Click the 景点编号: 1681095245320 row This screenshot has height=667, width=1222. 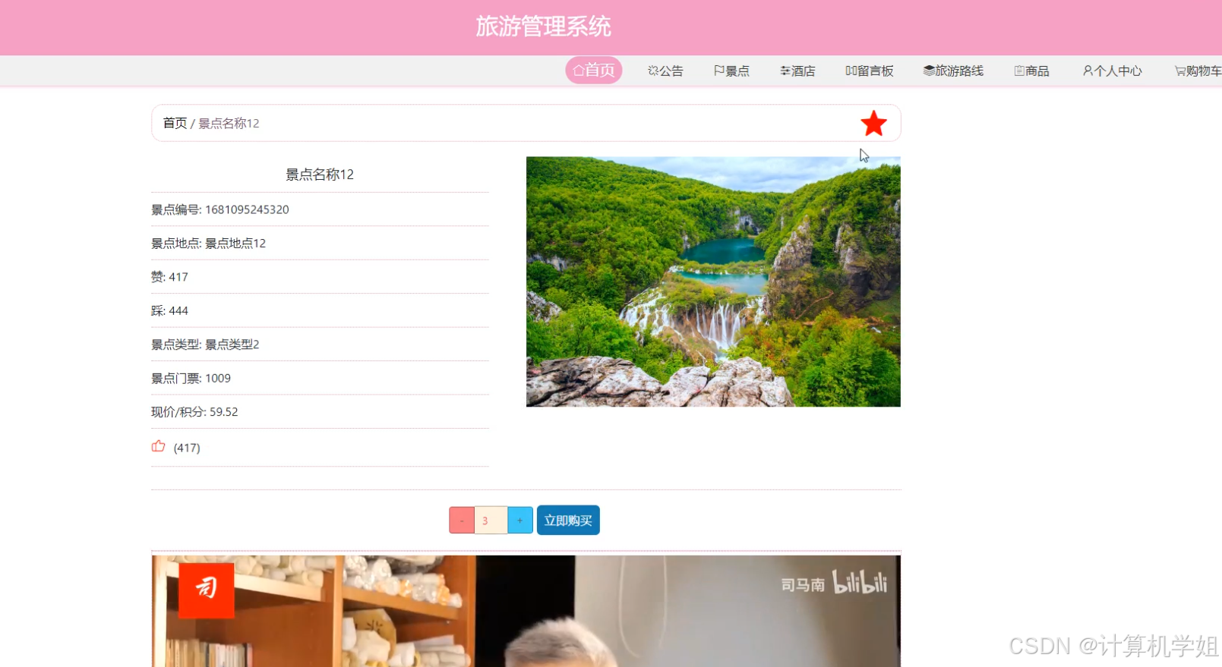pos(320,209)
